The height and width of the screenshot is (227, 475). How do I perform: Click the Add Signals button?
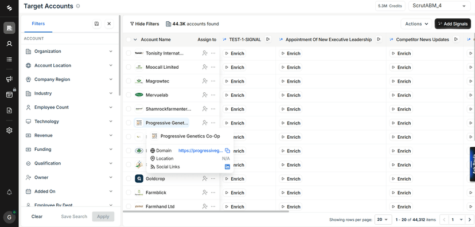coord(453,24)
